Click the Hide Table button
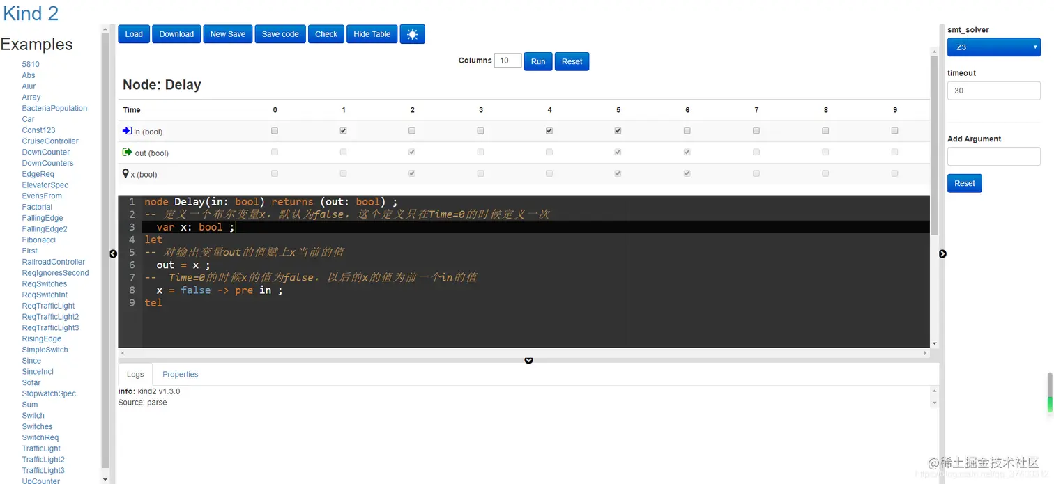 click(x=372, y=34)
